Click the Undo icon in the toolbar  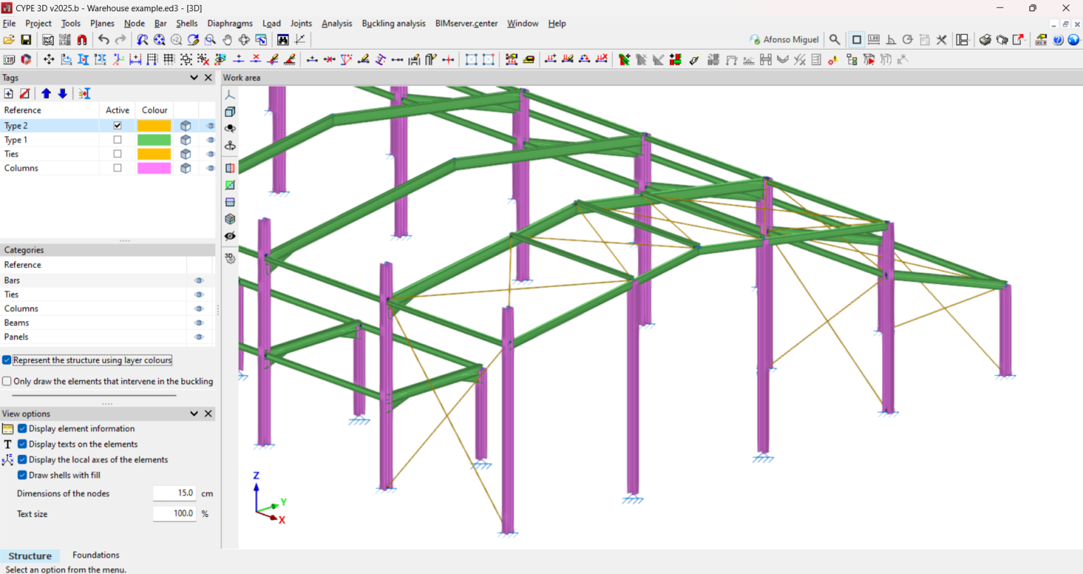(x=104, y=39)
